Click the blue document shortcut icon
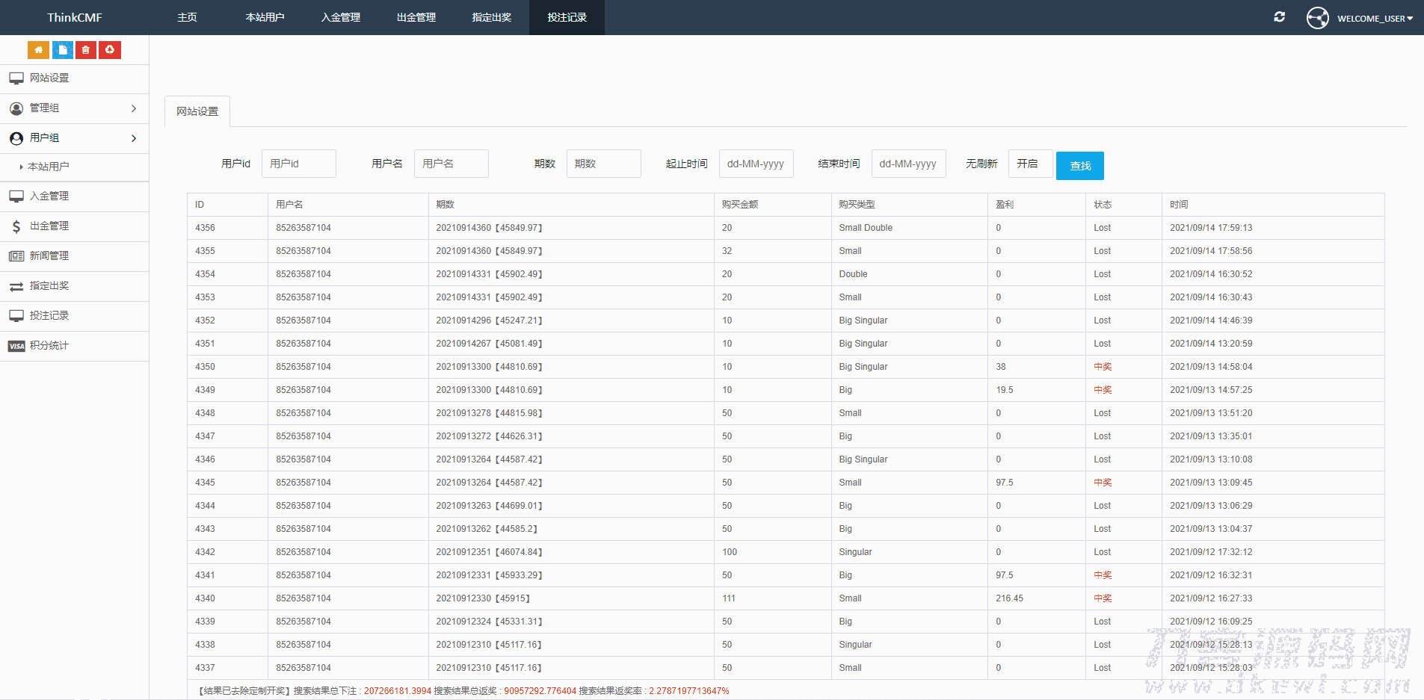Viewport: 1424px width, 700px height. (63, 50)
